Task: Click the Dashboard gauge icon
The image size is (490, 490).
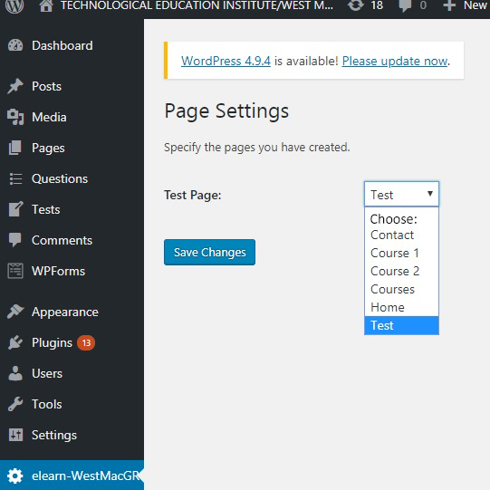Action: click(15, 45)
